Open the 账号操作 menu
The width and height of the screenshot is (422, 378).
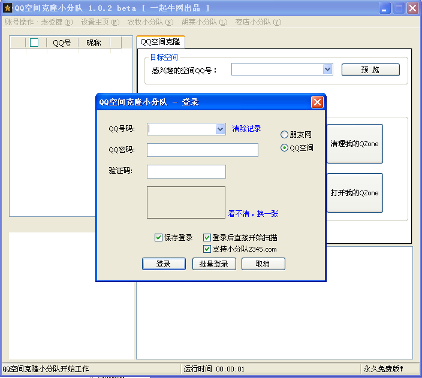[19, 22]
